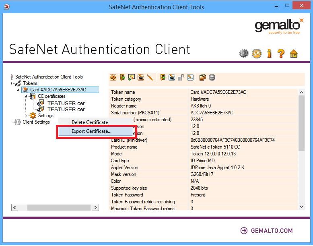Click the SafeNet app icon in title bar
Viewport: 313px width, 246px height.
pyautogui.click(x=7, y=7)
